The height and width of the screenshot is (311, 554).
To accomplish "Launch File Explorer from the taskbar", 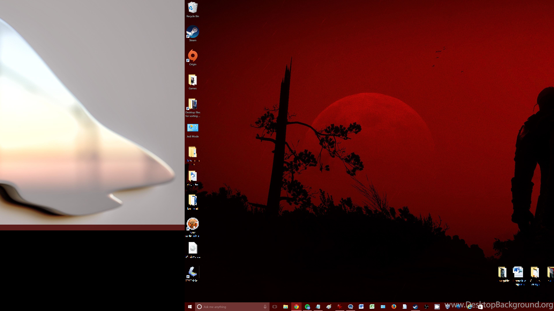I will [x=286, y=307].
